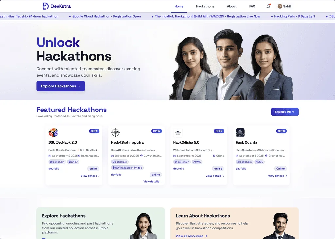This screenshot has width=335, height=239.
Task: Click the DevKstra logo icon
Action: coord(45,6)
